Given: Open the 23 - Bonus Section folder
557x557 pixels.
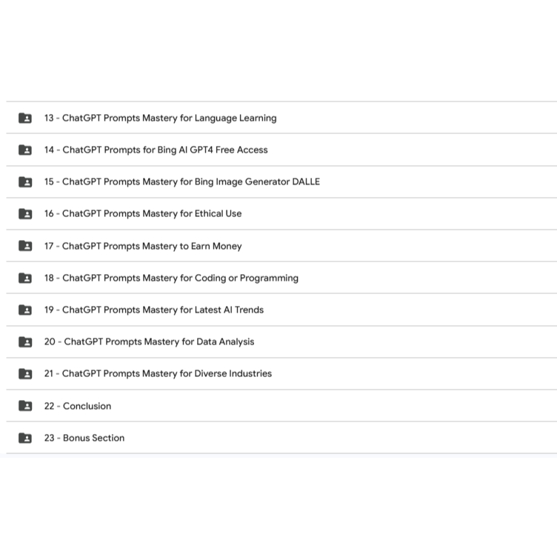Looking at the screenshot, I should click(84, 438).
